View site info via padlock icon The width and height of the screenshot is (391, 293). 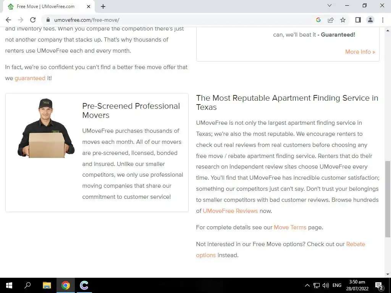click(48, 20)
